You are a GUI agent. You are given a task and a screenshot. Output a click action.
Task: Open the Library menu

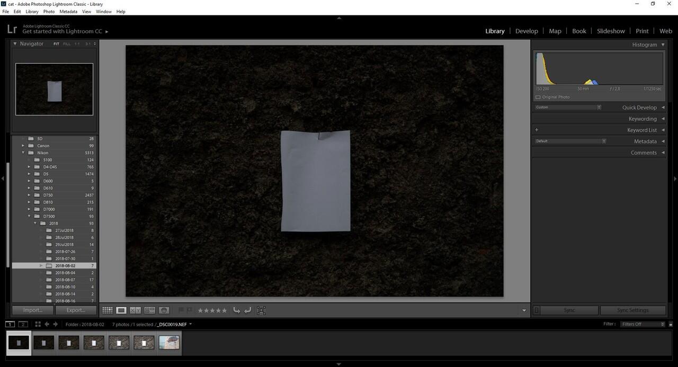coord(32,11)
